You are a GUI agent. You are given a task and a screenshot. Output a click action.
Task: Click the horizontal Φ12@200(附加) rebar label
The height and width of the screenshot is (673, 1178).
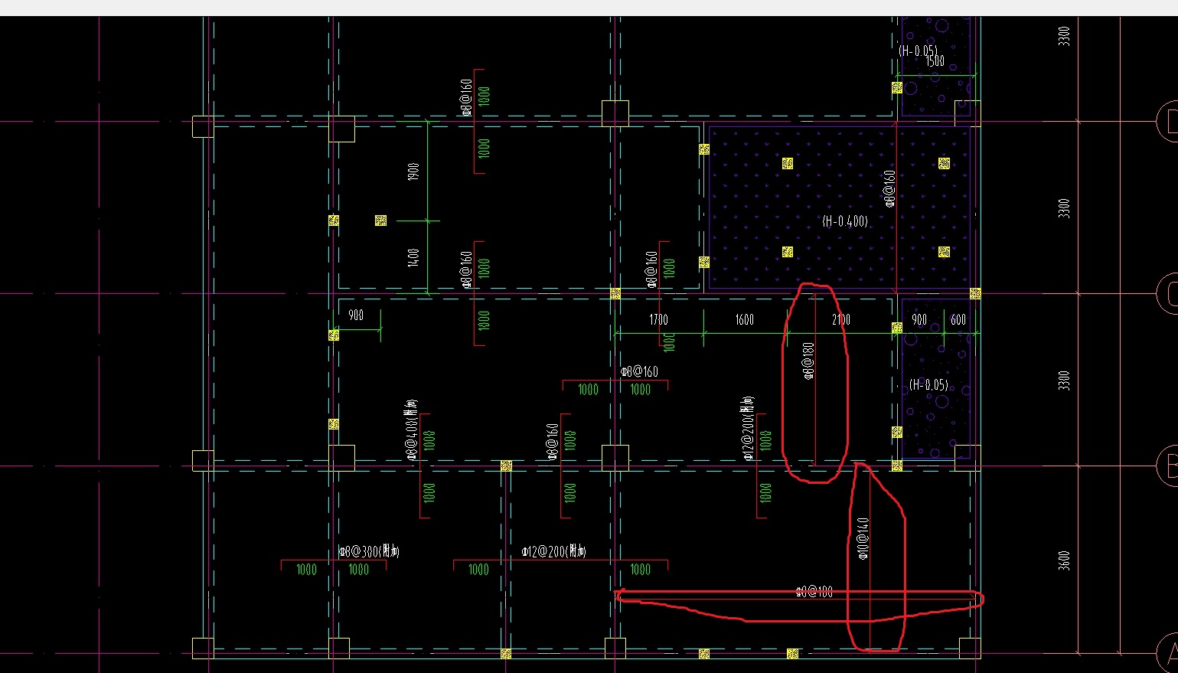(x=553, y=551)
